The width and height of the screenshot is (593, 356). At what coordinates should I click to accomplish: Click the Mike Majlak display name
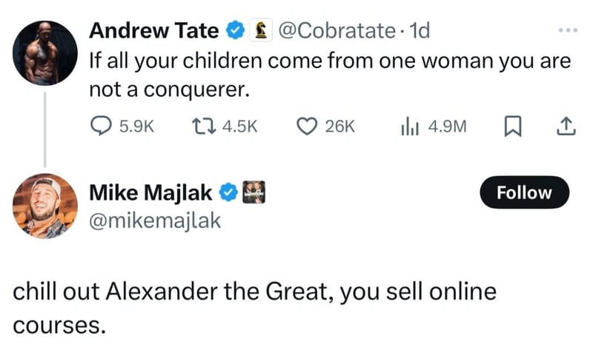(152, 192)
